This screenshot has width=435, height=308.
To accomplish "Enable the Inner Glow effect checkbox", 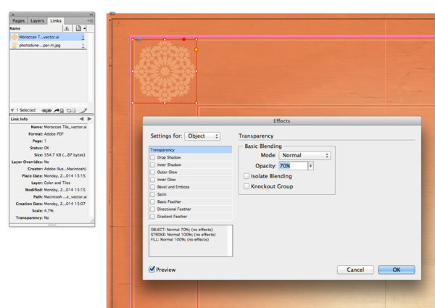I will [152, 180].
